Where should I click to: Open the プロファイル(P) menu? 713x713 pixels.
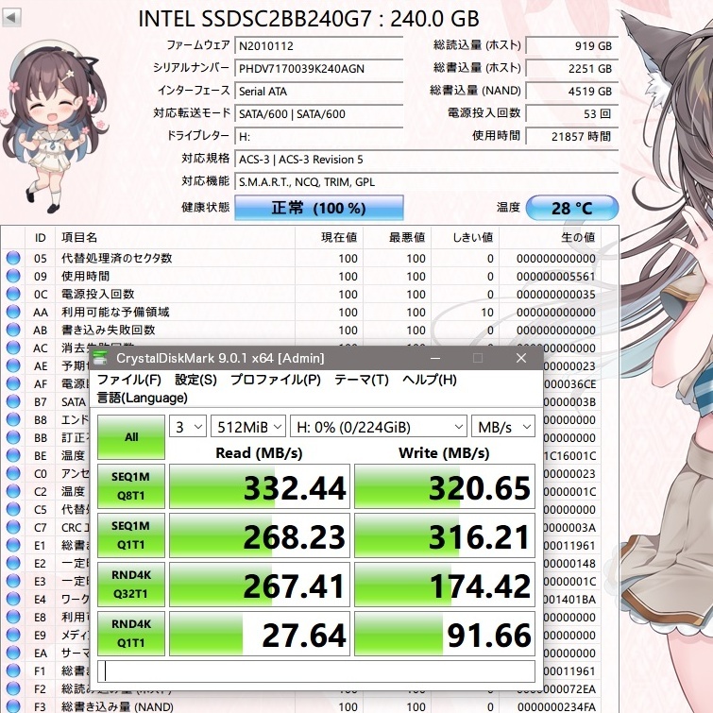click(x=276, y=380)
